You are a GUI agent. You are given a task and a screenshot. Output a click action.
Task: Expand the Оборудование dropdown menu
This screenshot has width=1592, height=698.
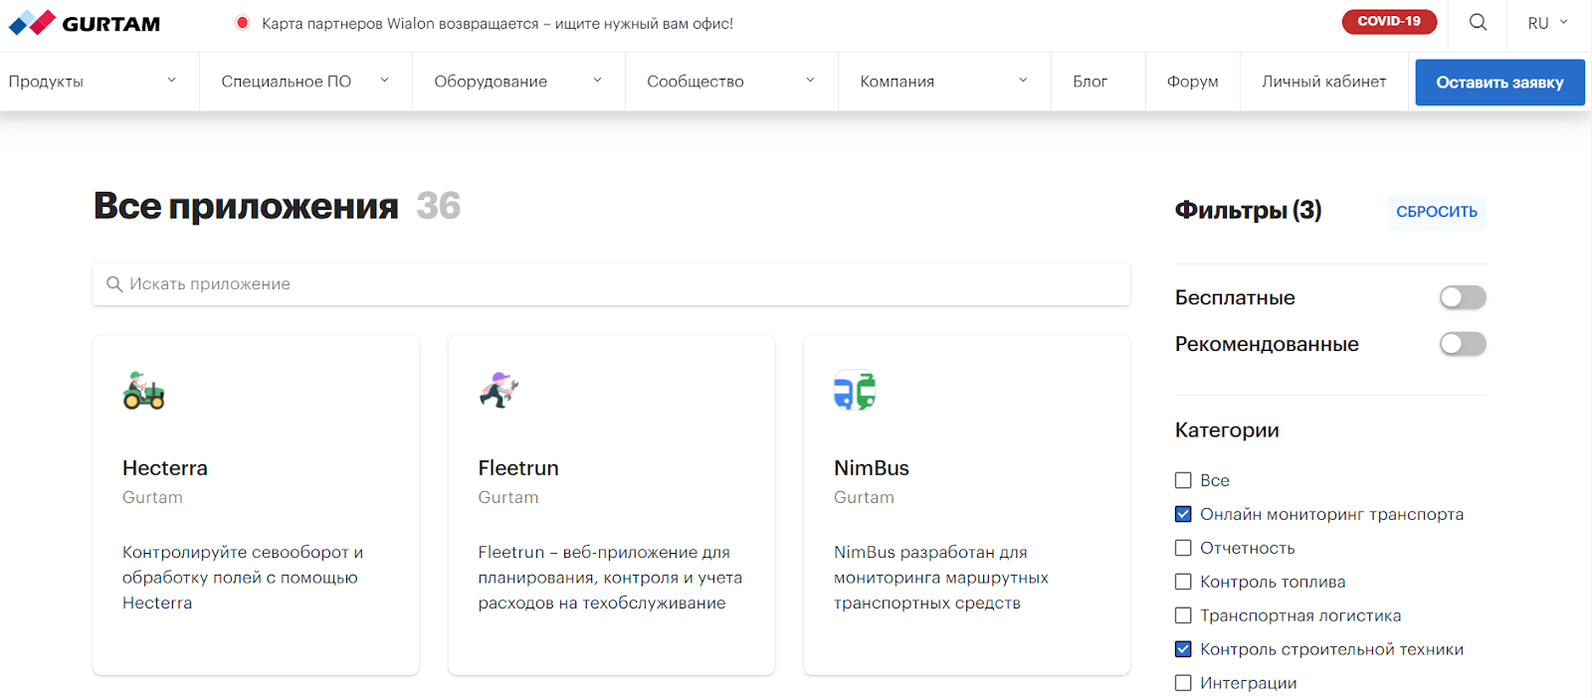(517, 82)
